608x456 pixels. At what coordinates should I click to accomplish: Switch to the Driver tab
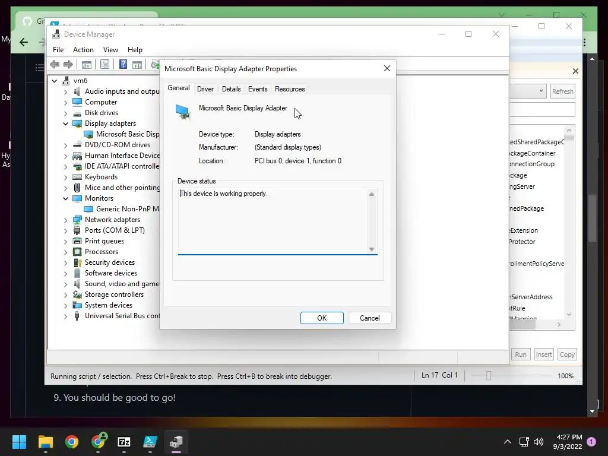click(x=205, y=89)
